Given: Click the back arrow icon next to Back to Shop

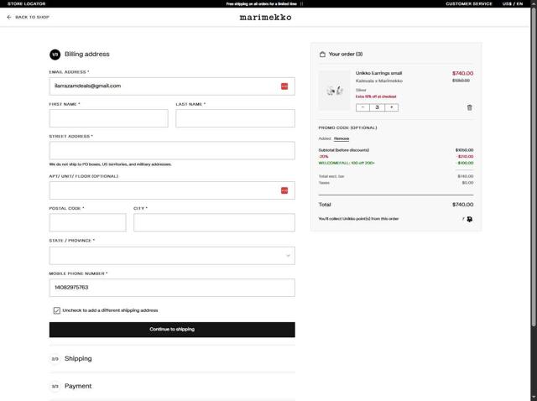Looking at the screenshot, I should (x=9, y=17).
